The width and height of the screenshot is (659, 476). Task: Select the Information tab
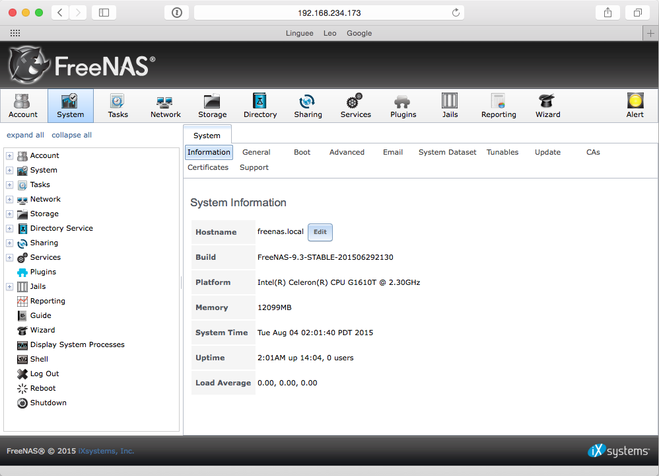click(x=209, y=152)
